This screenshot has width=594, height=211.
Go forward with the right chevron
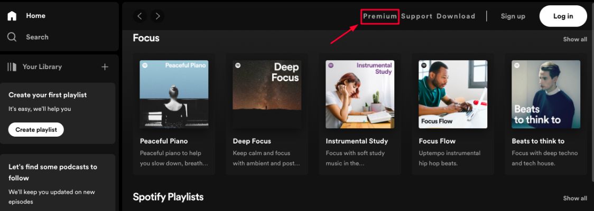pyautogui.click(x=157, y=16)
